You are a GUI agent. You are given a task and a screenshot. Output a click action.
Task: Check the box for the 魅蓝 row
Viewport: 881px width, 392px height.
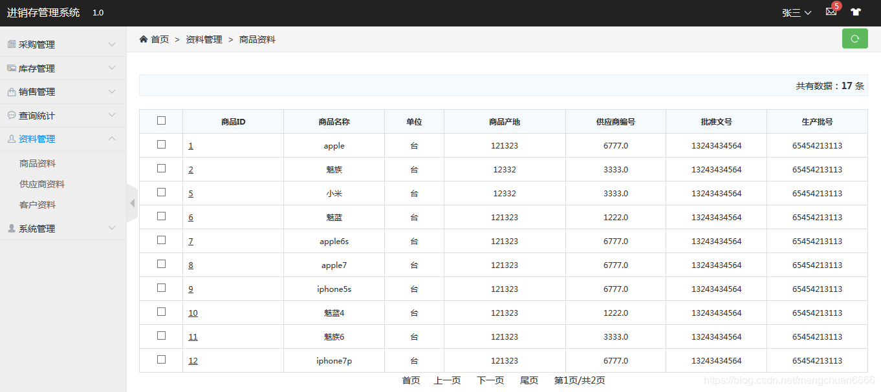[x=161, y=216]
